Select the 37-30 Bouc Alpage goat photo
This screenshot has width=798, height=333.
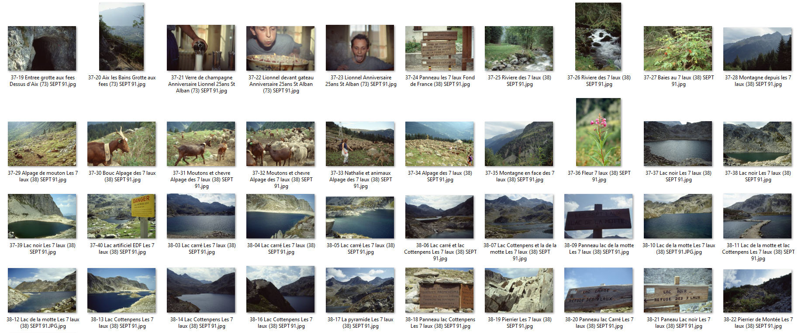point(121,143)
